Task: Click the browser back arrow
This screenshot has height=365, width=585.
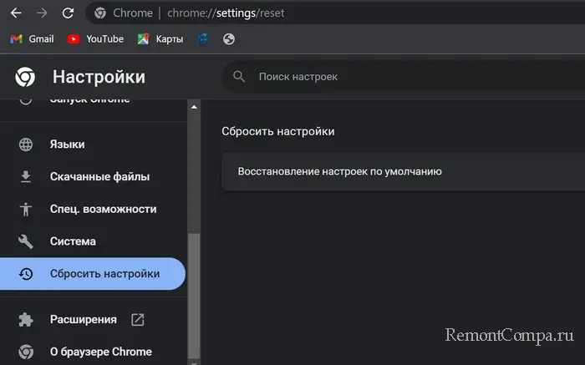Action: click(15, 13)
